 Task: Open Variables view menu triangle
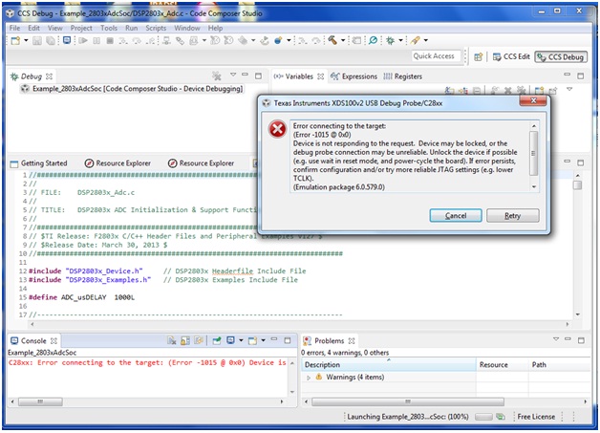[x=569, y=89]
